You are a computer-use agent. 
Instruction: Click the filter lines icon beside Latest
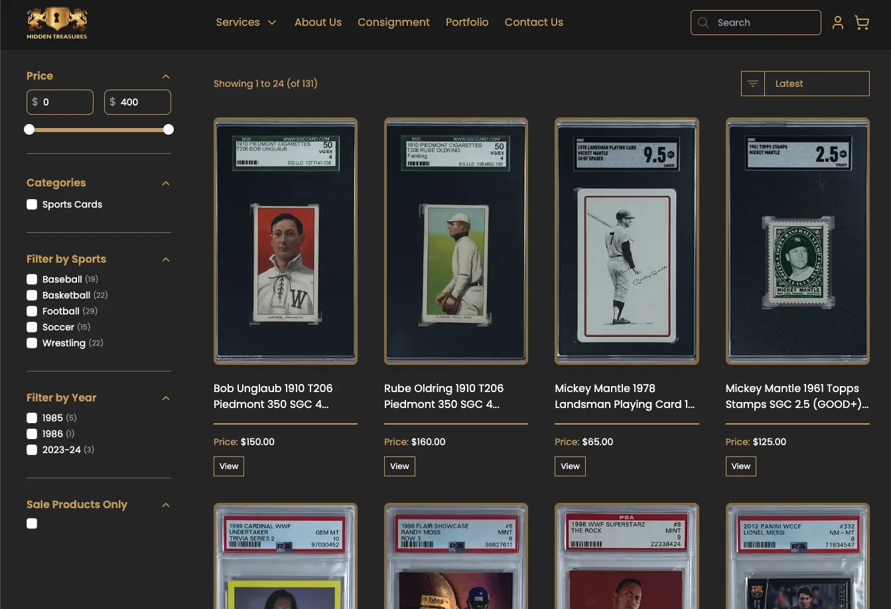click(753, 84)
